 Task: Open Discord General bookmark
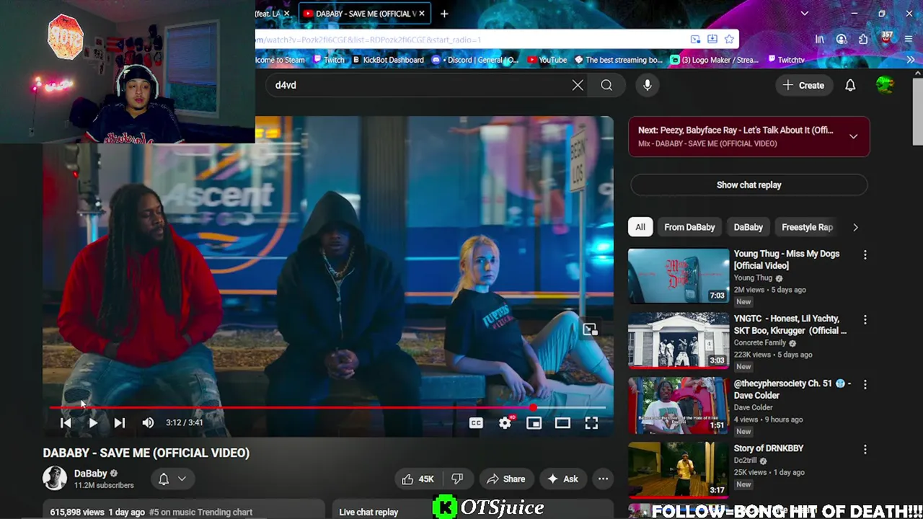[475, 60]
